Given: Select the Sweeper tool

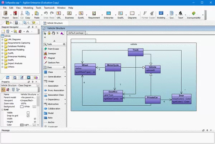Looking at the screenshot, I should point(52,53).
